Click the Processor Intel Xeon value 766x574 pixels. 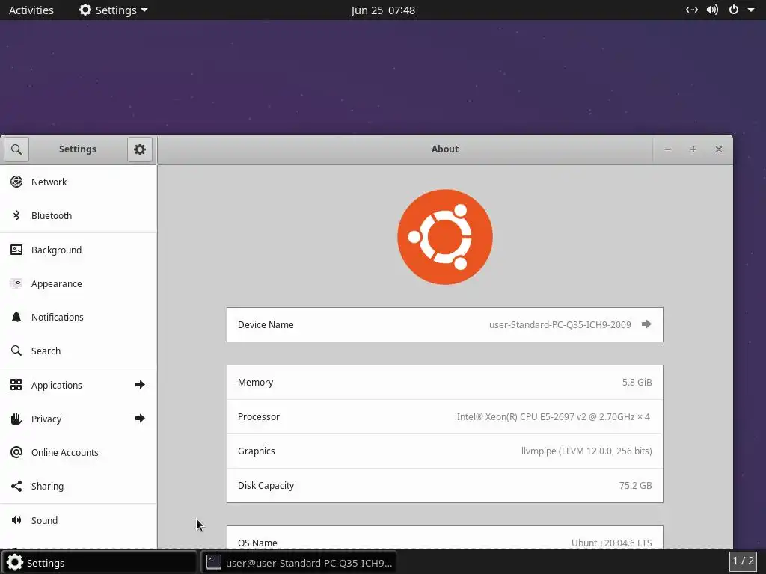[553, 417]
